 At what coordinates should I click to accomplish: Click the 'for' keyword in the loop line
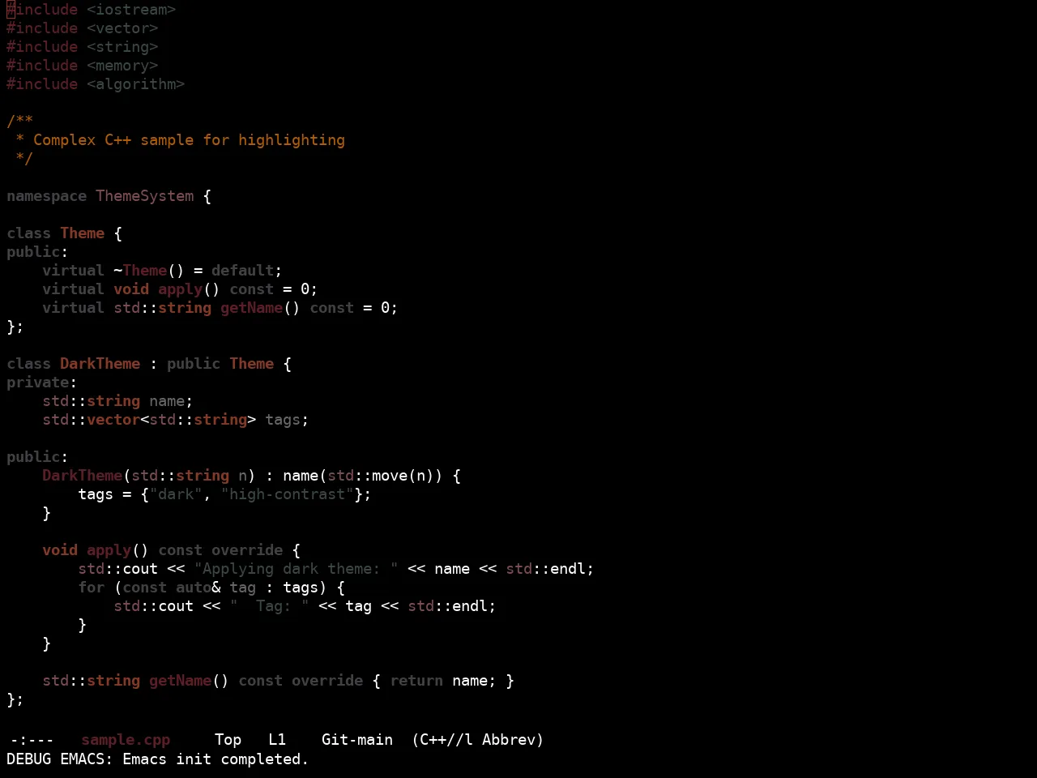[x=92, y=588]
